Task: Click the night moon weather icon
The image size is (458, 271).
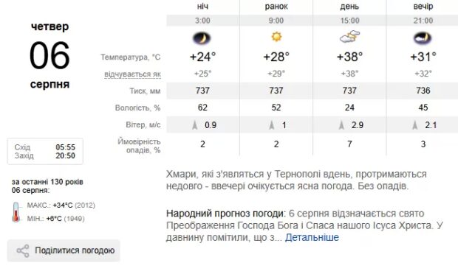Action: 202,38
